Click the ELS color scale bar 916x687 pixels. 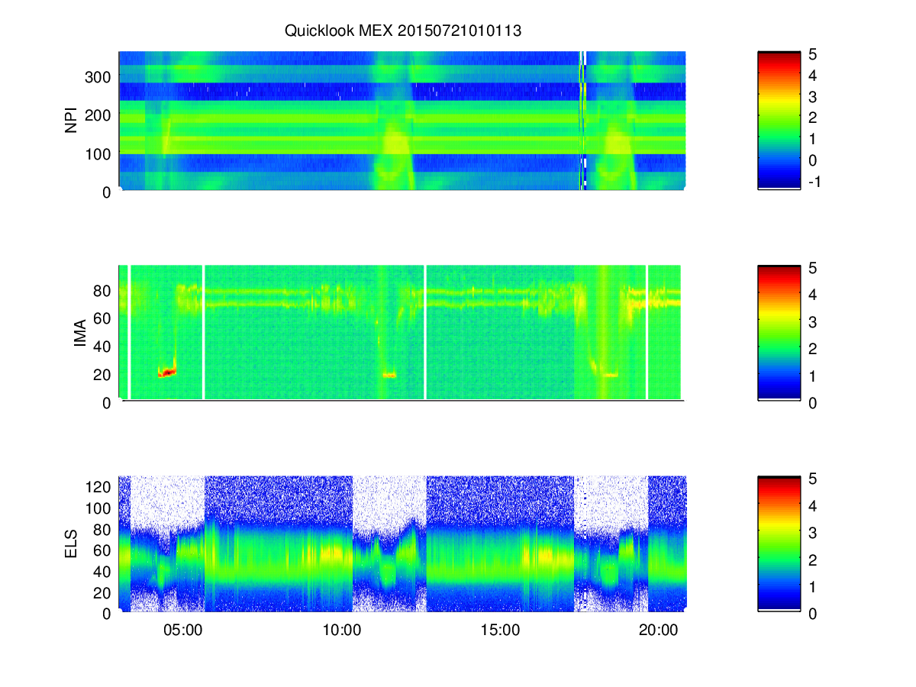pyautogui.click(x=779, y=543)
